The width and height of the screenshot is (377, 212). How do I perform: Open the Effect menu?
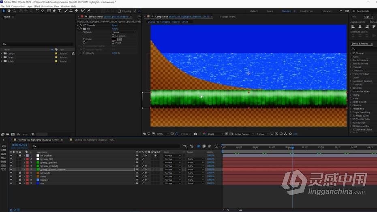click(x=37, y=6)
